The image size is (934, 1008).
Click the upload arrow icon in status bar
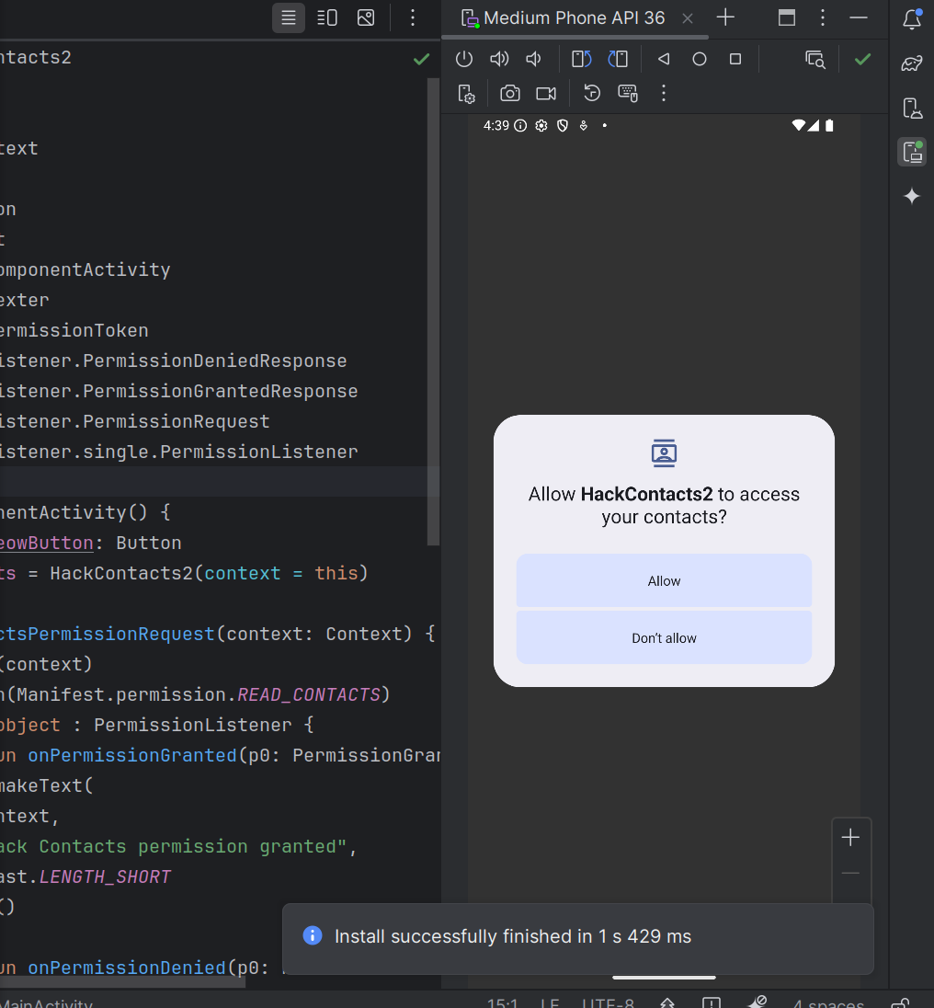[x=667, y=1003]
